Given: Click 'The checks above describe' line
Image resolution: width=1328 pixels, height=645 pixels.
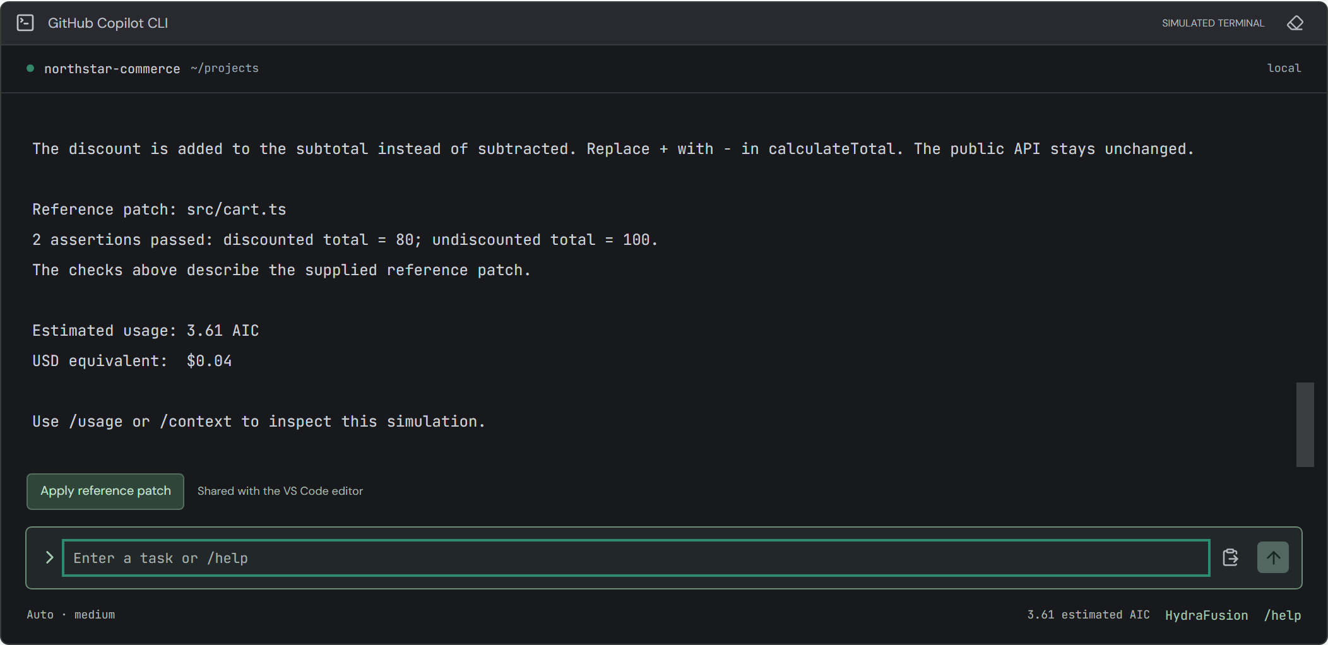Looking at the screenshot, I should pos(282,270).
